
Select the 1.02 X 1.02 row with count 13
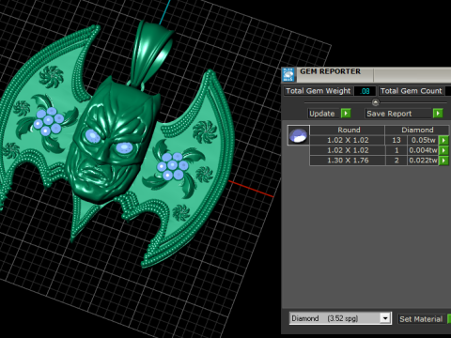pyautogui.click(x=380, y=140)
